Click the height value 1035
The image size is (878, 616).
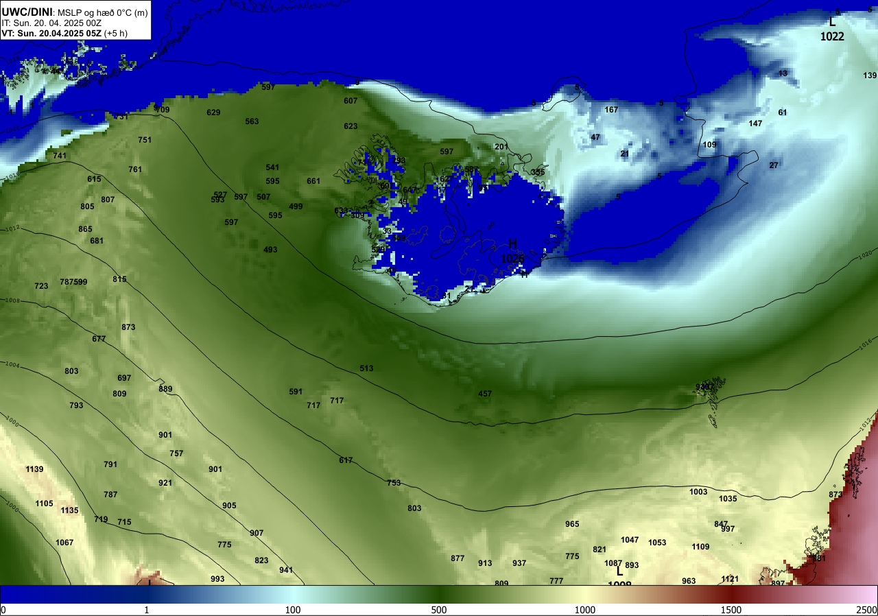(x=728, y=499)
